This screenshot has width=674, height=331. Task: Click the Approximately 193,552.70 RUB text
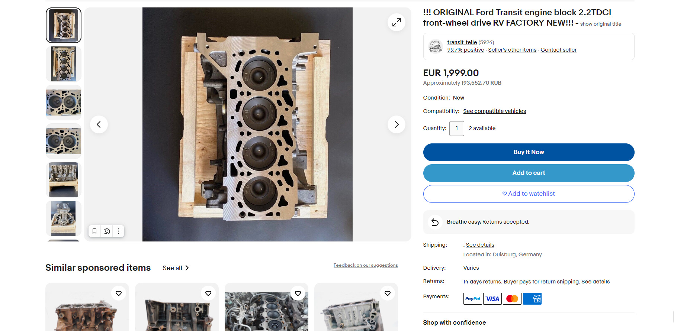pos(462,83)
